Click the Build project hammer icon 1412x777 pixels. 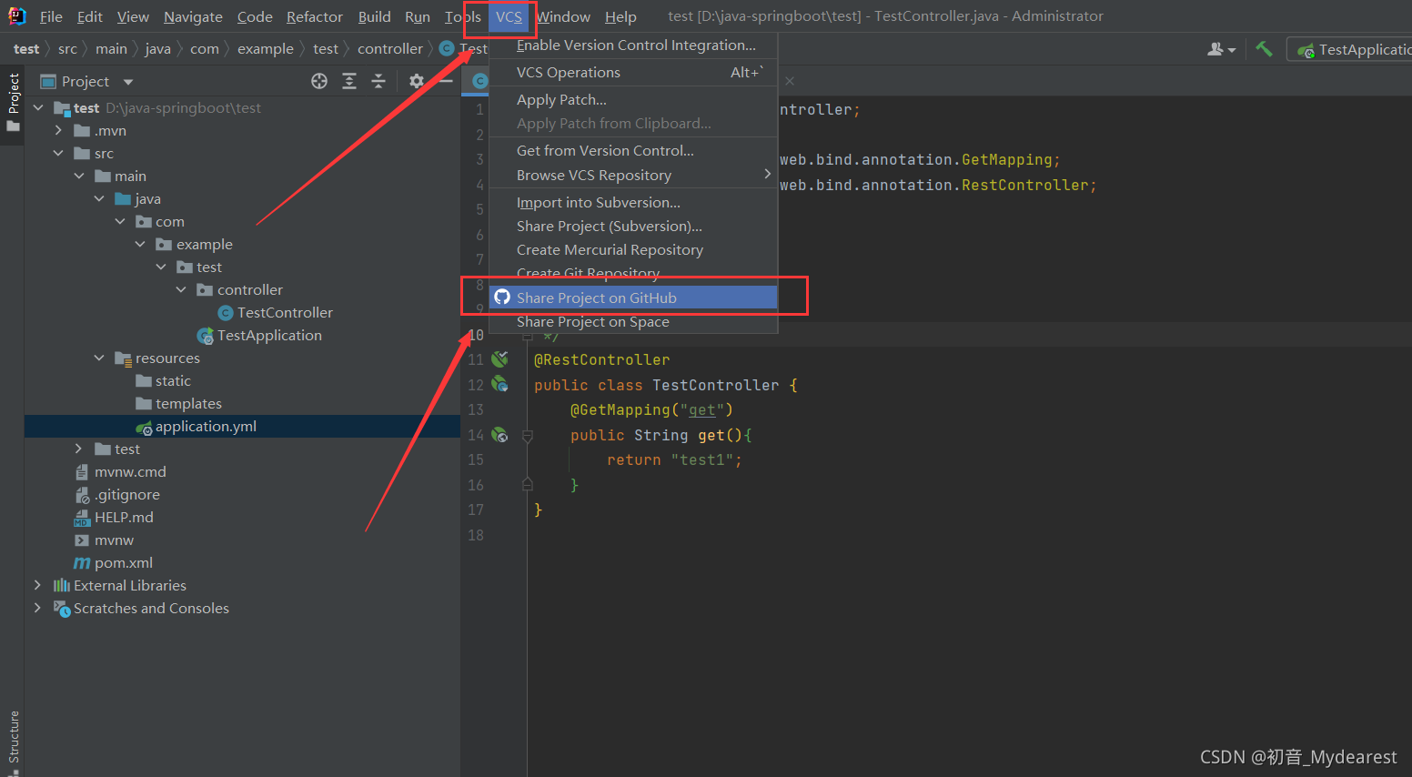tap(1264, 49)
